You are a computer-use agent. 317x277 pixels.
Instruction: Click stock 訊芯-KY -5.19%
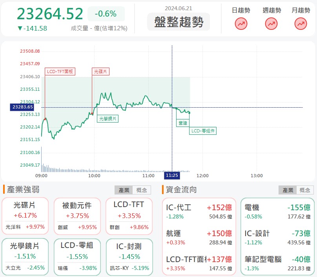[x=129, y=268]
